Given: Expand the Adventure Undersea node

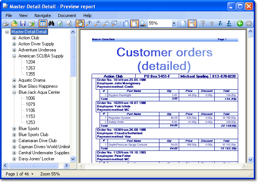Looking at the screenshot, I should point(14,50).
